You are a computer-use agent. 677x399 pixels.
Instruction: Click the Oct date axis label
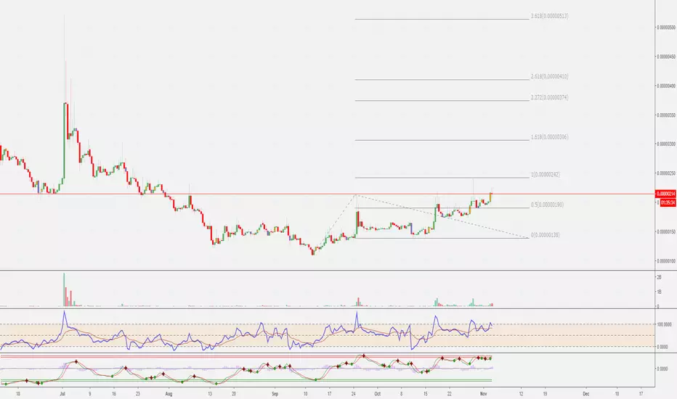point(377,394)
